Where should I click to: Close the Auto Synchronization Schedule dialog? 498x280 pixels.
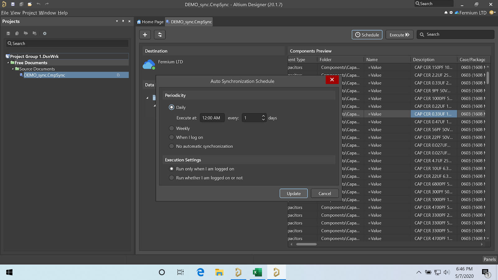332,80
